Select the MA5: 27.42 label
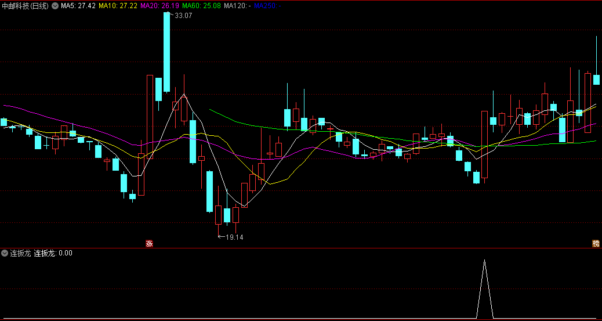Viewport: 602px width, 321px height. (78, 6)
